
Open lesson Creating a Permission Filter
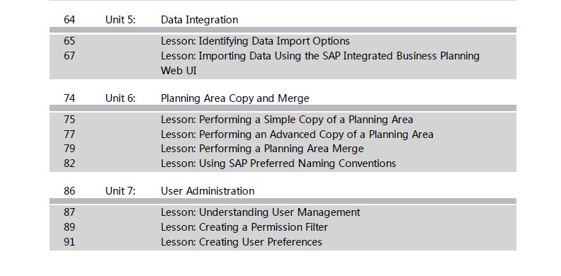(x=244, y=227)
